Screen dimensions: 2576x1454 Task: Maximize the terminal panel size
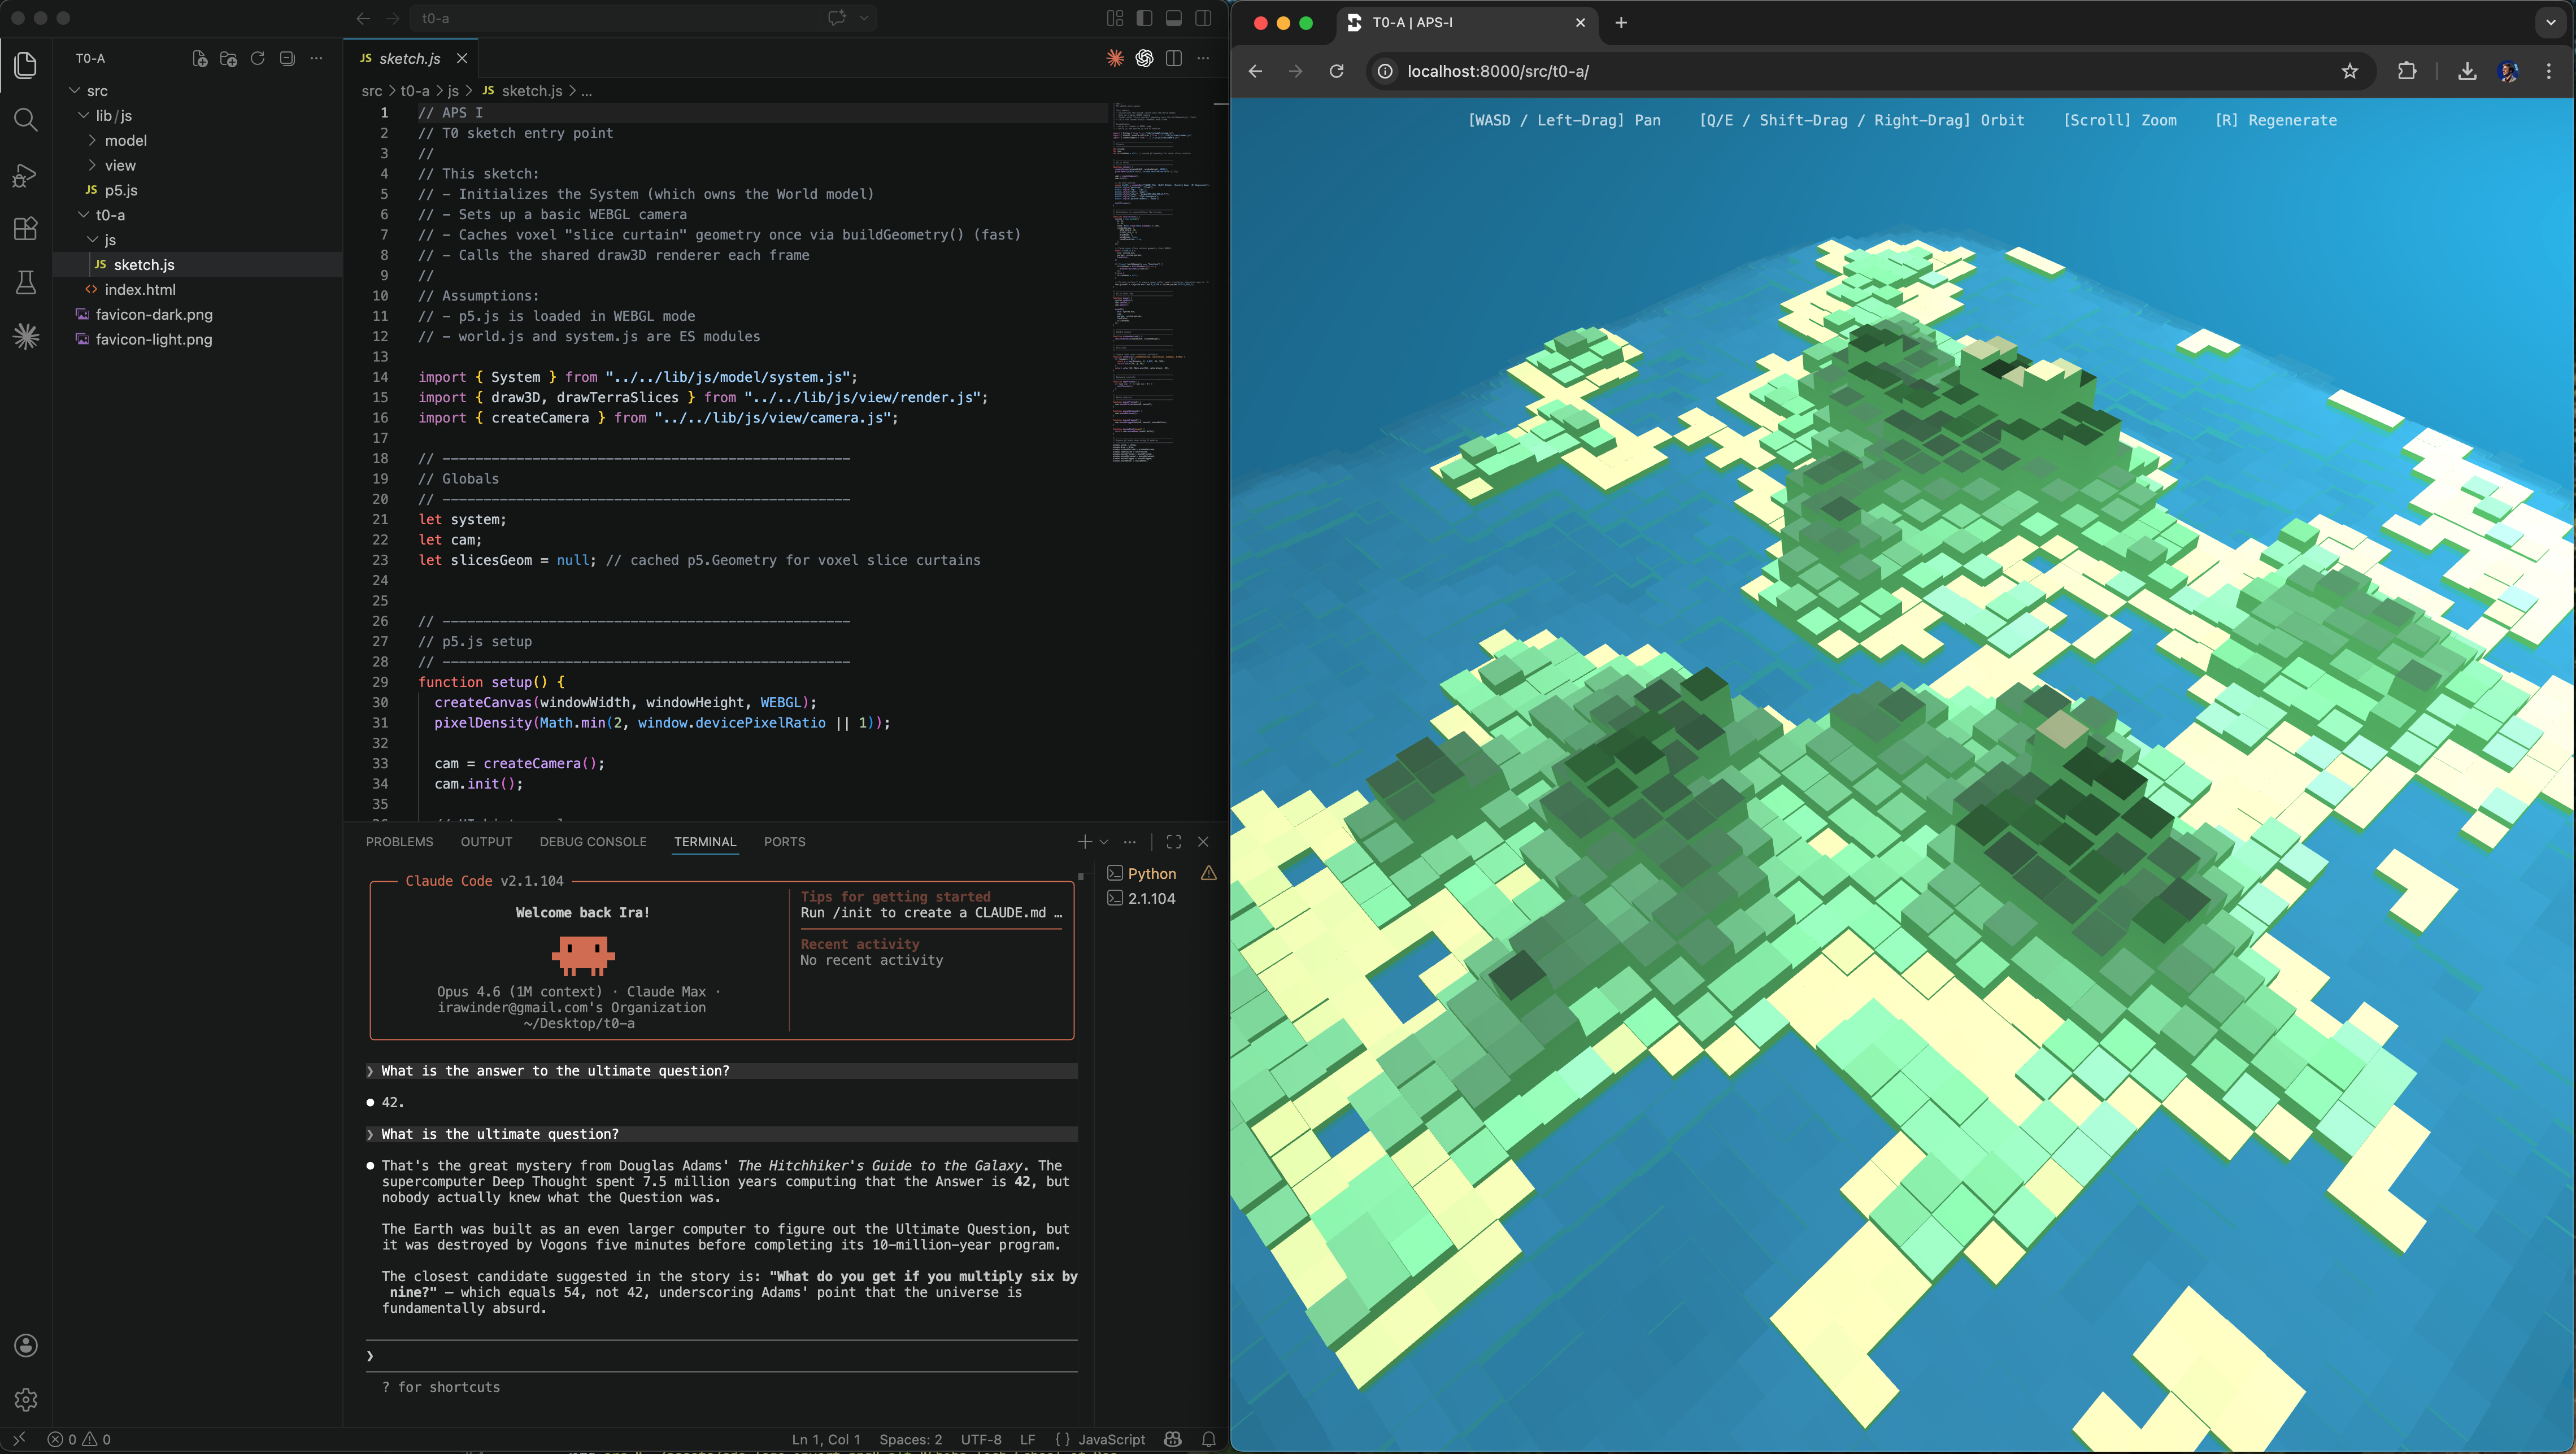pyautogui.click(x=1174, y=842)
